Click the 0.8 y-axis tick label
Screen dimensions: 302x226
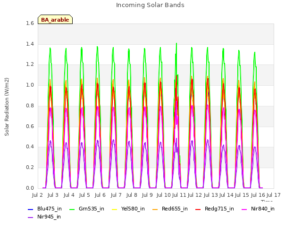click(x=30, y=105)
